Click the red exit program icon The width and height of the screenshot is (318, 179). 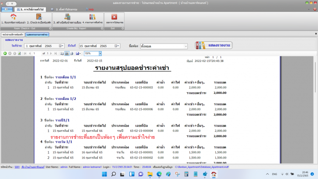tap(114, 17)
